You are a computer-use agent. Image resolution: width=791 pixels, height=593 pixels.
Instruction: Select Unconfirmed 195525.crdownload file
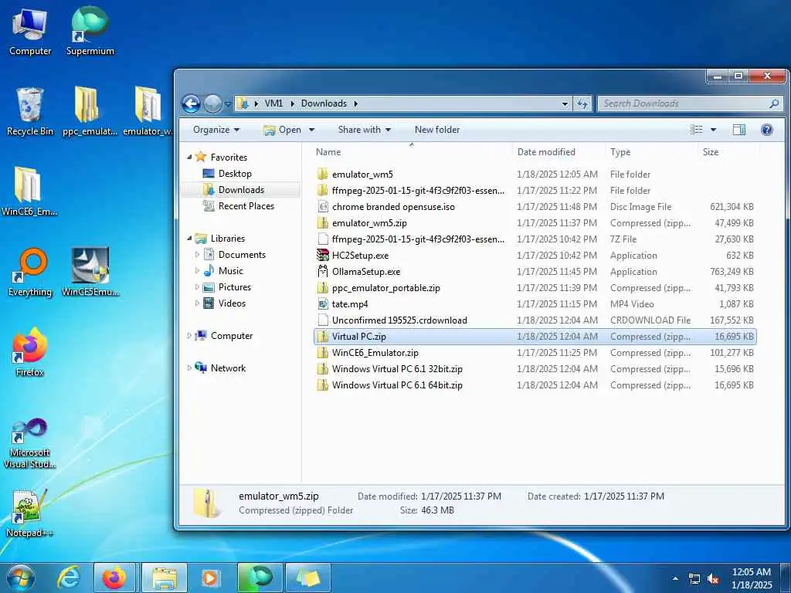(535, 320)
